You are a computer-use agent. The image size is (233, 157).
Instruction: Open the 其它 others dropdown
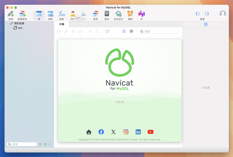tap(84, 15)
